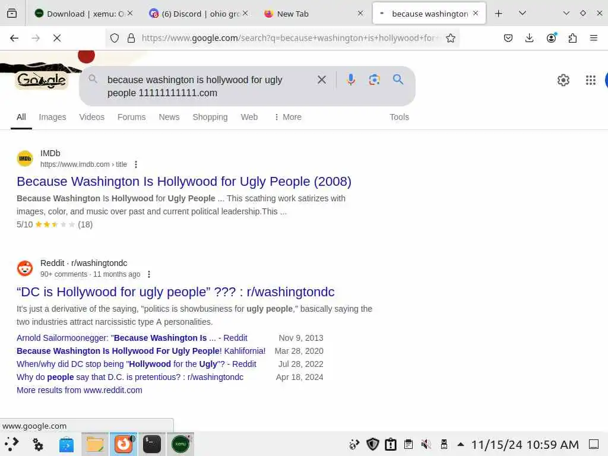Go back to the previous page
608x456 pixels.
[x=14, y=38]
